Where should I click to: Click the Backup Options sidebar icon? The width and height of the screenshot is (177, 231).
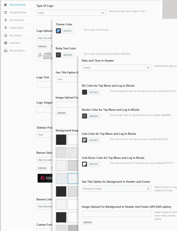[6, 51]
